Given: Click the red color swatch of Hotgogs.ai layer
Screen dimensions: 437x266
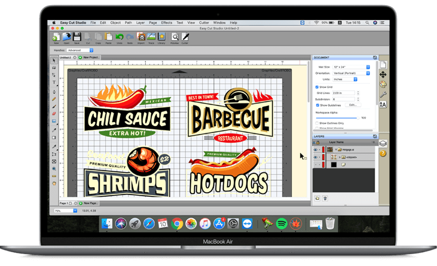Looking at the screenshot, I should pos(323,150).
